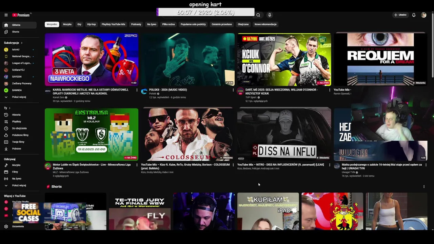Open the hamburger guide menu
Screen dimensions: 434x244
pyautogui.click(x=6, y=15)
